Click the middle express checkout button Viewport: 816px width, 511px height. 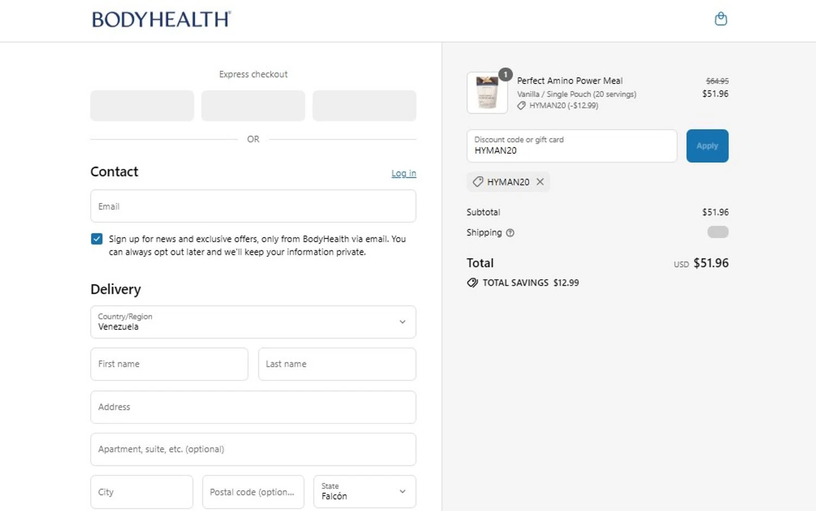coord(253,106)
